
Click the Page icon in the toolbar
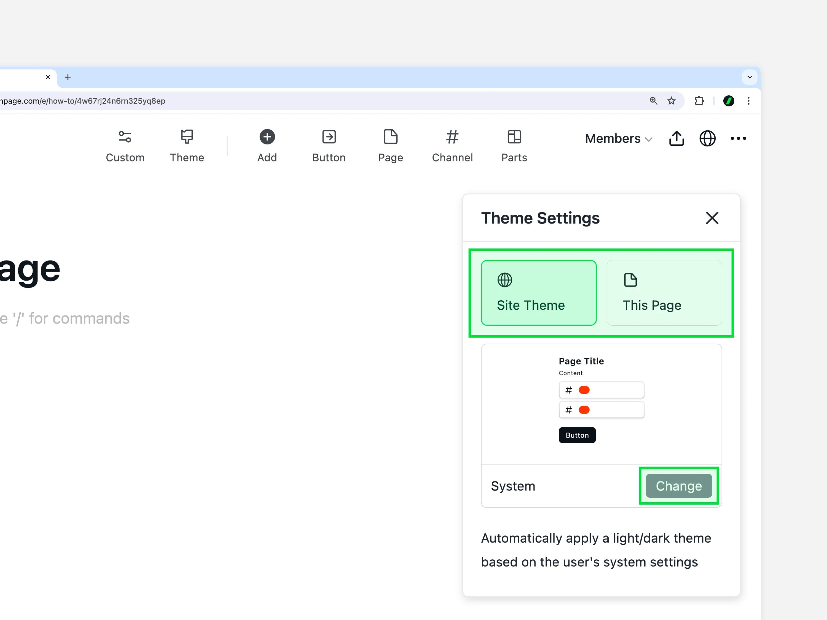(391, 137)
